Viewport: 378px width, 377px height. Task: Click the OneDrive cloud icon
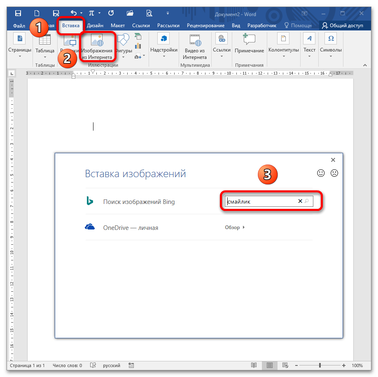[x=90, y=227]
